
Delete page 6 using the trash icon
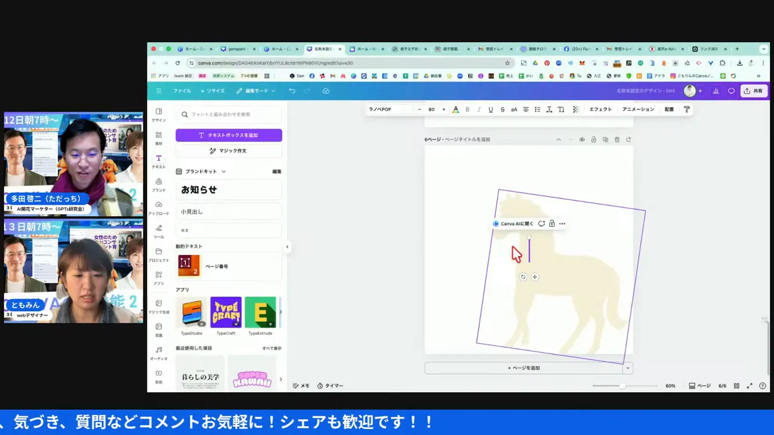coord(617,140)
